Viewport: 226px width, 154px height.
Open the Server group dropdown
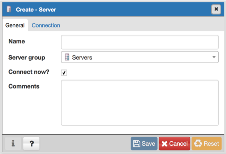[x=140, y=57]
